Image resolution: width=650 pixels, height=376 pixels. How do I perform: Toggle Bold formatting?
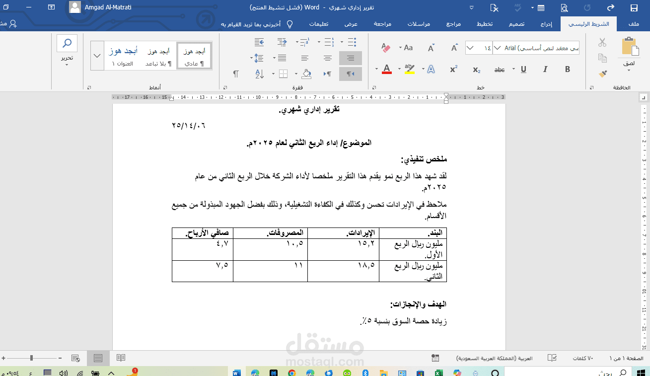[x=568, y=70]
